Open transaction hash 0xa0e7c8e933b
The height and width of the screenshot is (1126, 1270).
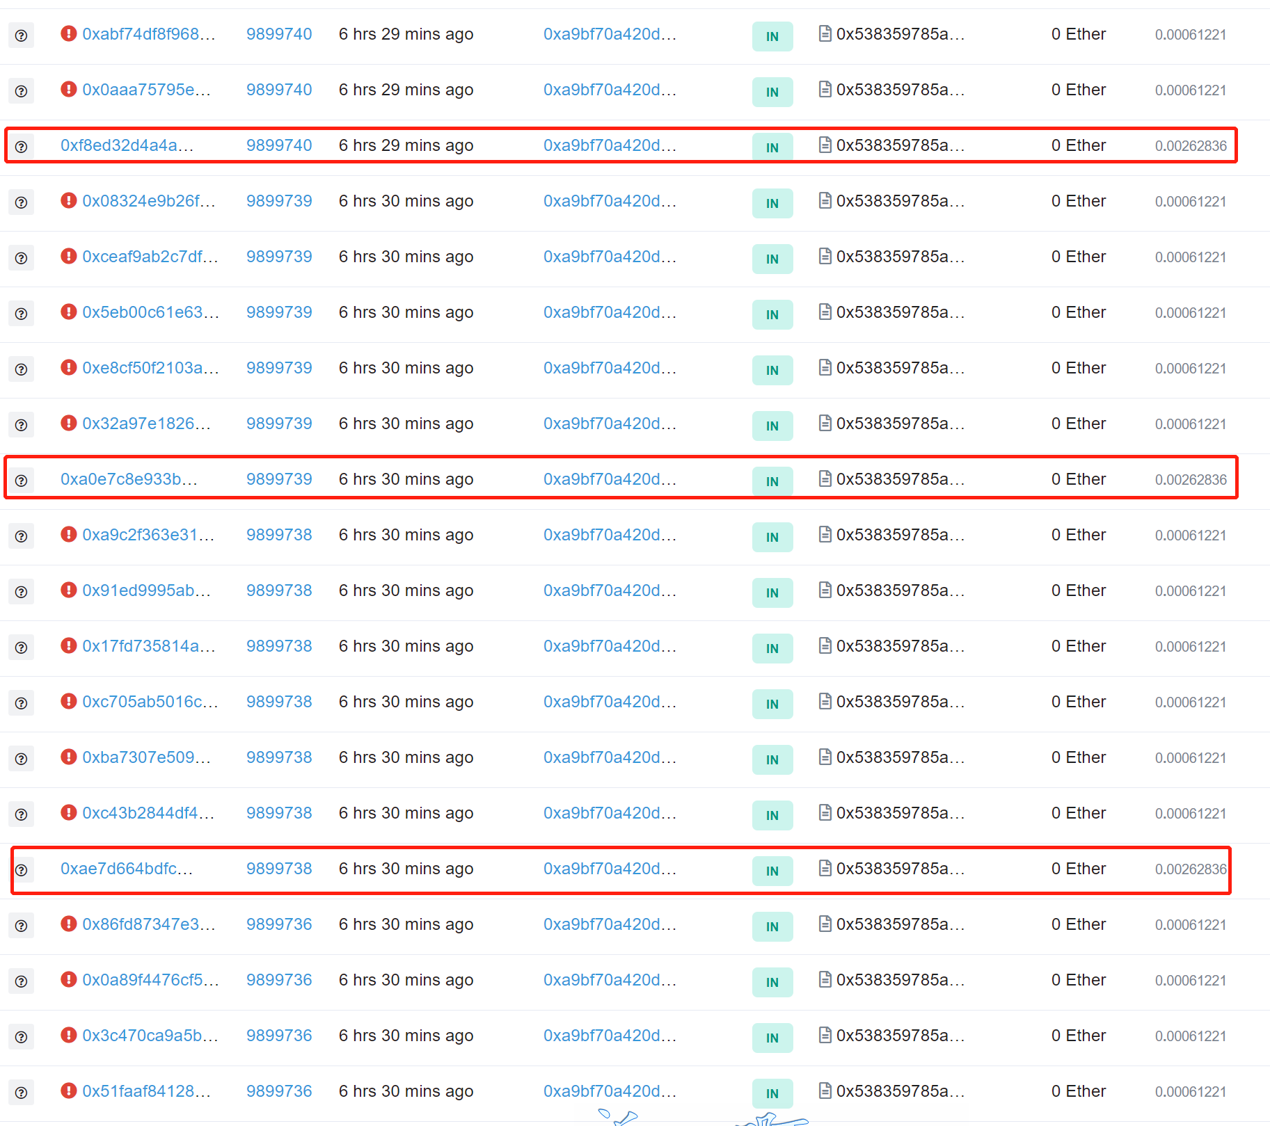point(129,479)
